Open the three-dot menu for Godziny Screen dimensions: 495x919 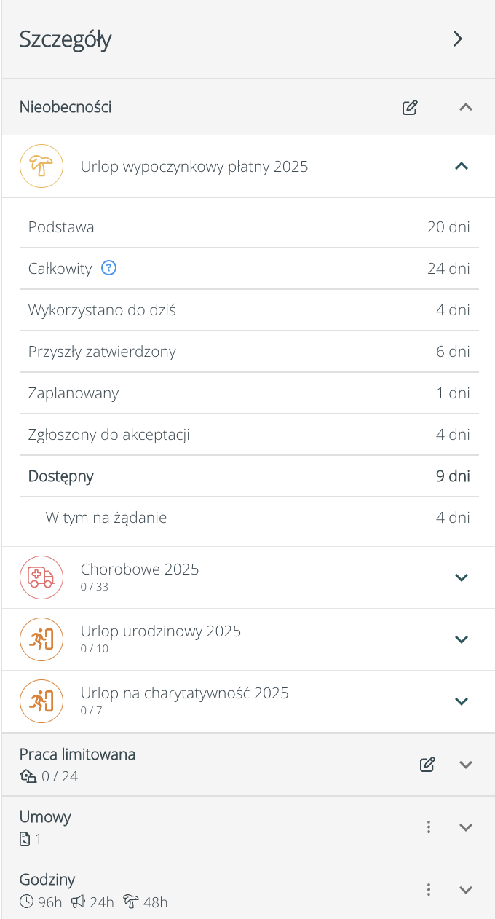429,890
